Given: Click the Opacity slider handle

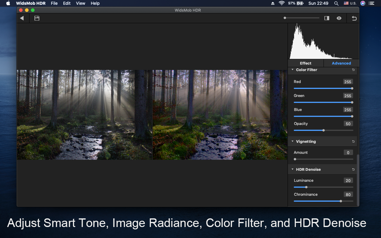Looking at the screenshot, I should click(x=324, y=130).
